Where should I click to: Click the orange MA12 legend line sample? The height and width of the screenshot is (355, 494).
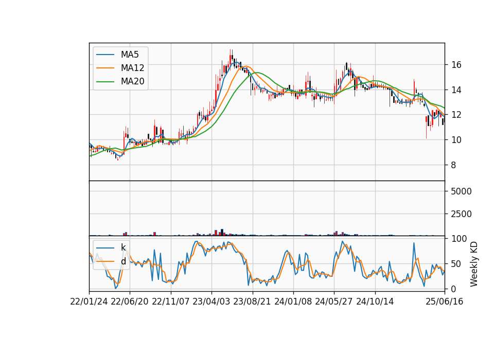tap(105, 68)
